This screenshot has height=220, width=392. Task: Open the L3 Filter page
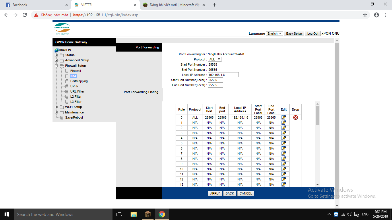point(76,102)
